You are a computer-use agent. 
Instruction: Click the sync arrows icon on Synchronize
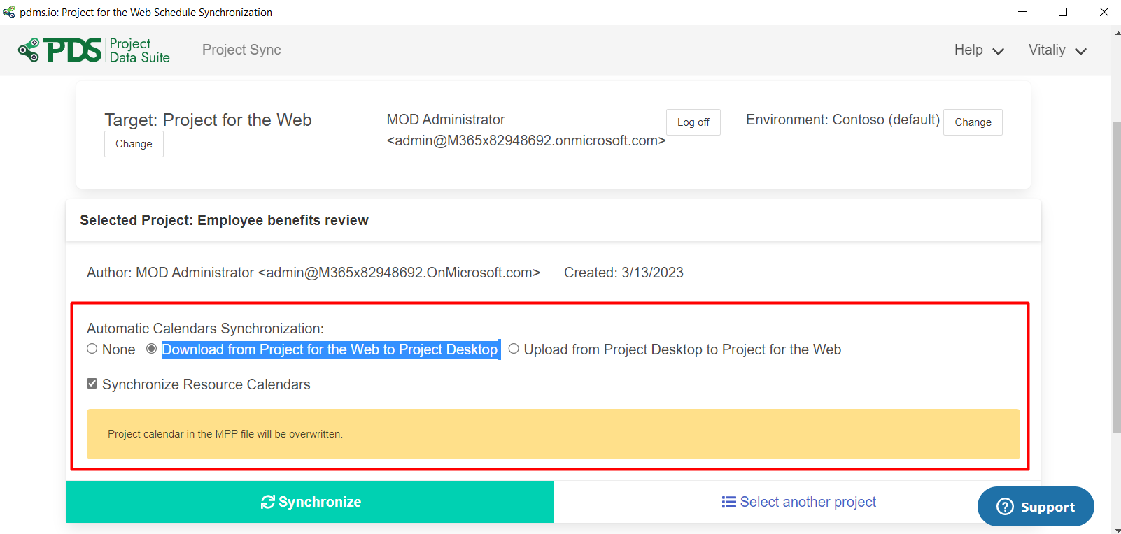[x=268, y=502]
